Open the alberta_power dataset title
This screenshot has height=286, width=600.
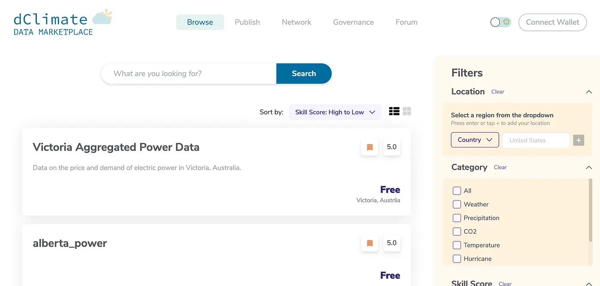[x=70, y=243]
